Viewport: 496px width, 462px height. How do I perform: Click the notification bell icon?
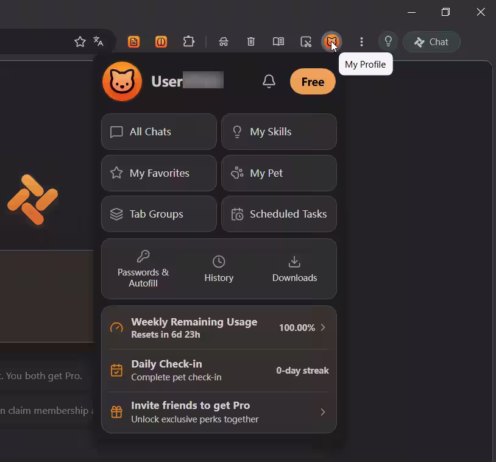coord(269,81)
